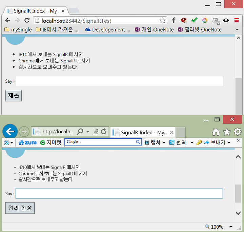
Task: Open IE favorites star
Action: click(227, 132)
